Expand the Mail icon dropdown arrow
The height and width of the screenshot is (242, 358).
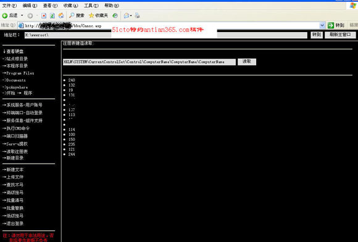click(131, 16)
